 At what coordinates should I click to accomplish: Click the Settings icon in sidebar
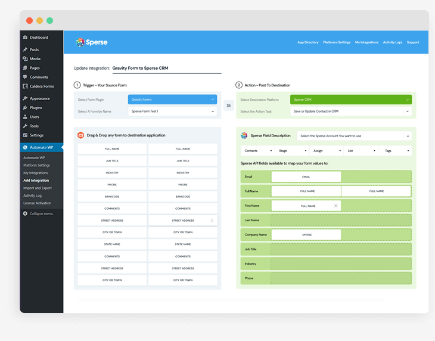(x=25, y=135)
